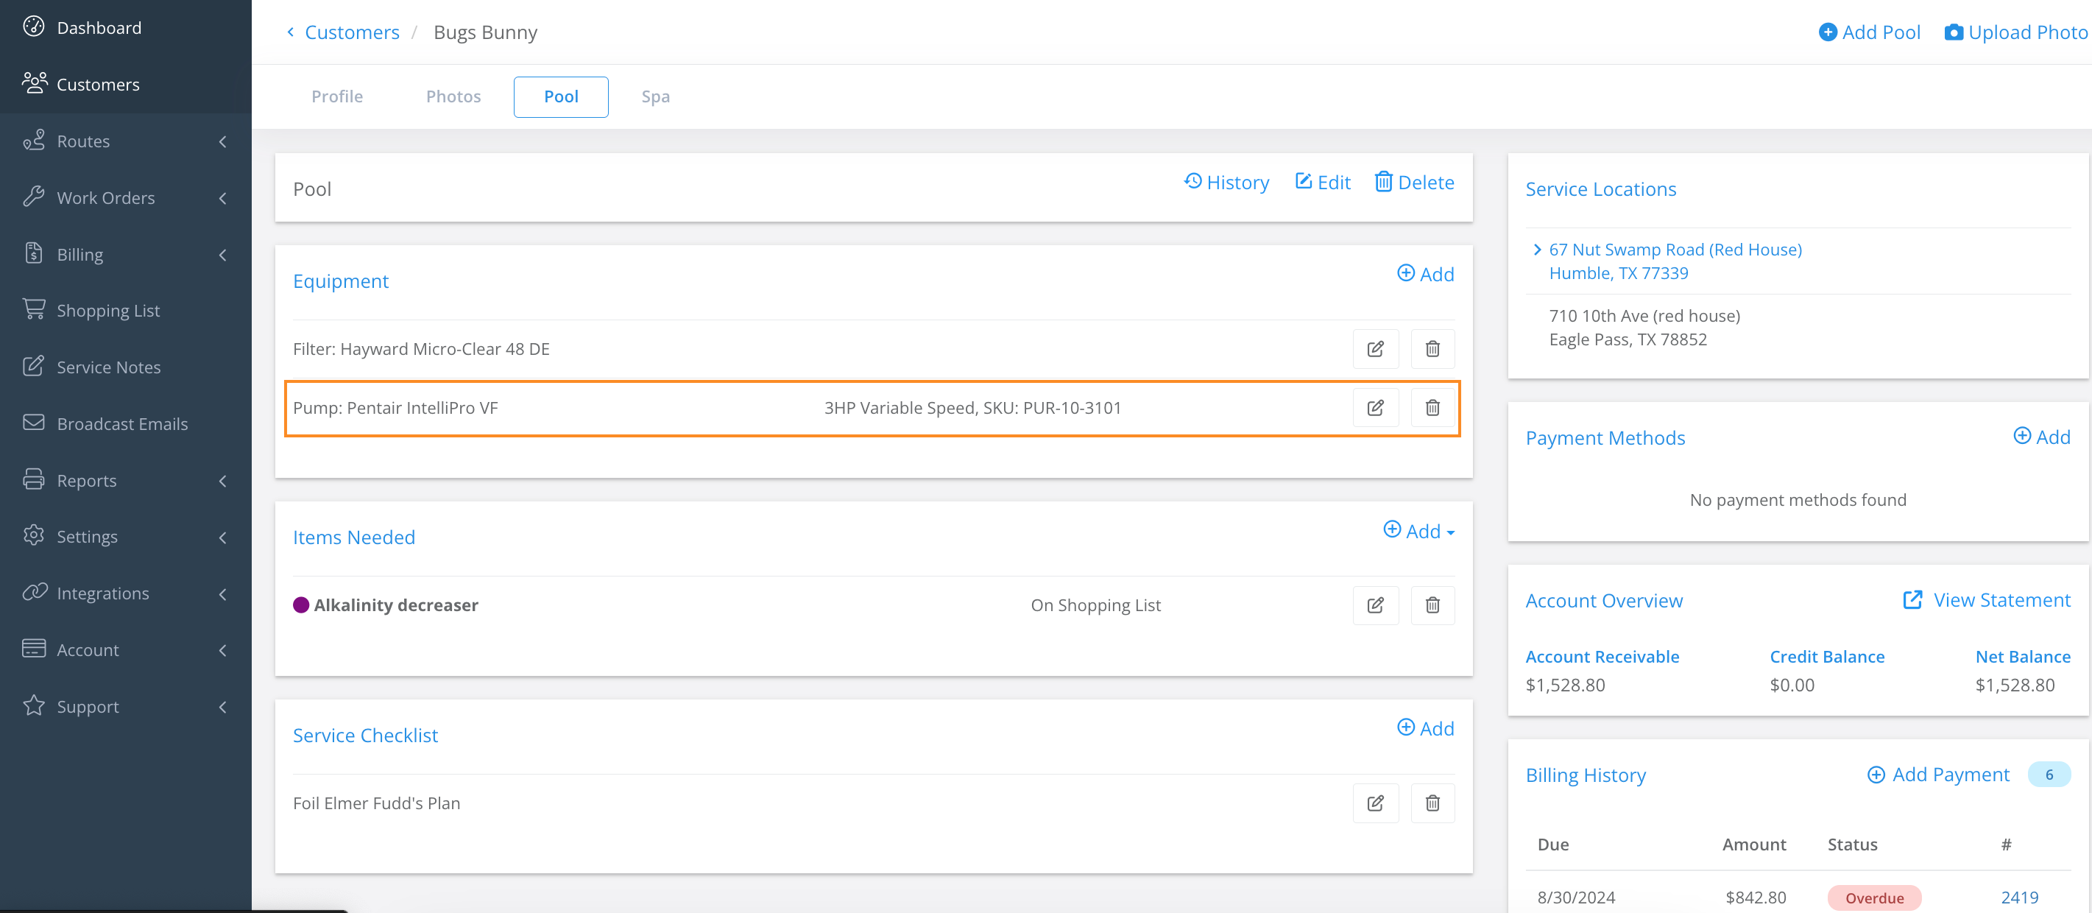The width and height of the screenshot is (2092, 913).
Task: Select the 710 10th Ave service location
Action: coord(1644,328)
